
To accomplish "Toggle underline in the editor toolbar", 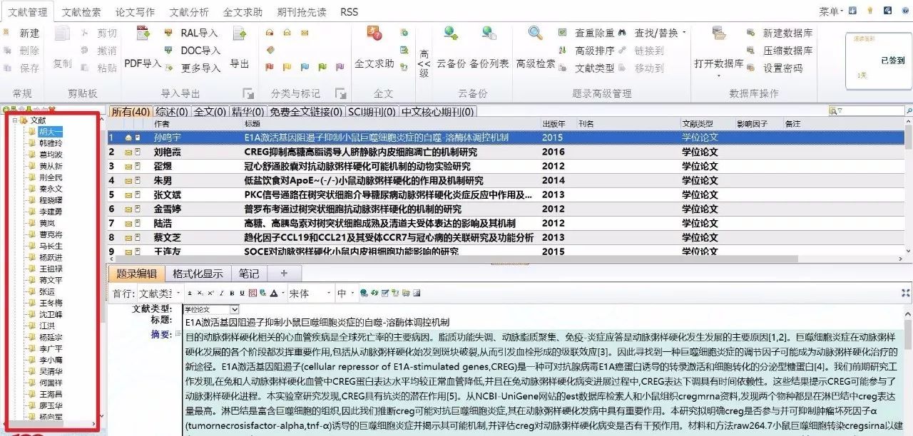I will coord(242,294).
